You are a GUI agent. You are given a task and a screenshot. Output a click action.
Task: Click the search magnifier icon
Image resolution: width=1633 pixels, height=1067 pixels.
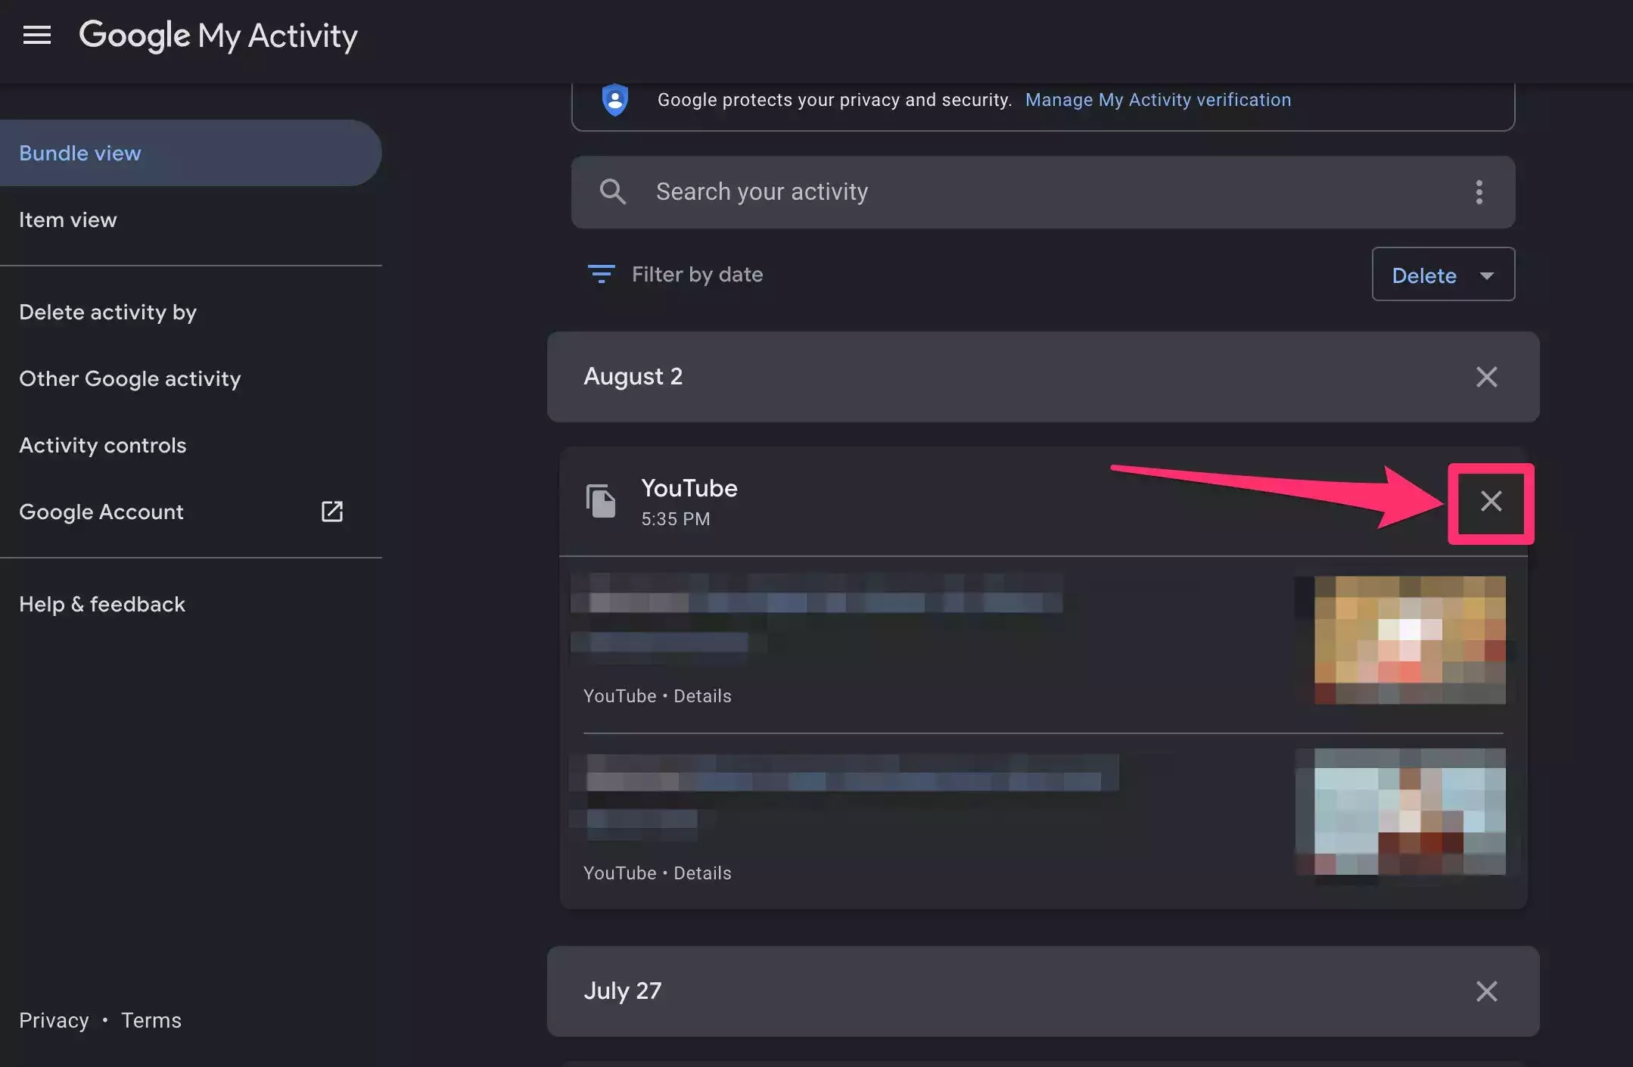(x=612, y=191)
